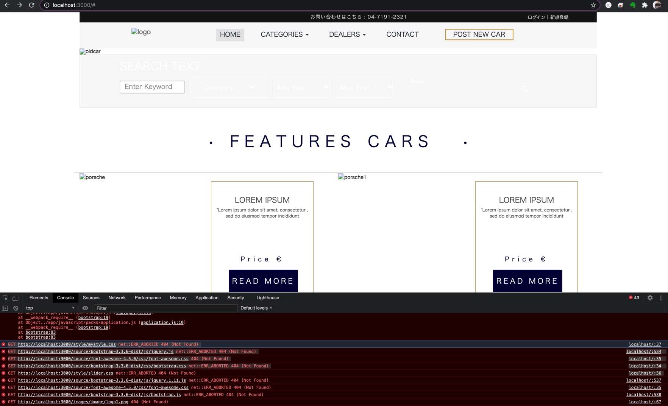Image resolution: width=668 pixels, height=406 pixels.
Task: Click the green Evernote extension icon
Action: 632,5
